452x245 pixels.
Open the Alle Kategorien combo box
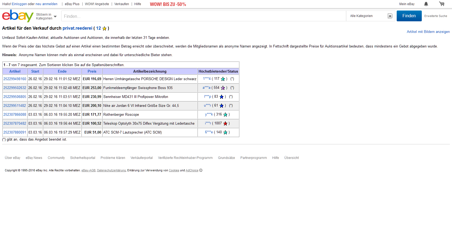(371, 16)
